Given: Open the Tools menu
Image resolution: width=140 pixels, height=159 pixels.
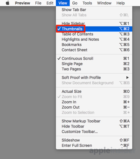Looking at the screenshot, I should coord(87,3).
